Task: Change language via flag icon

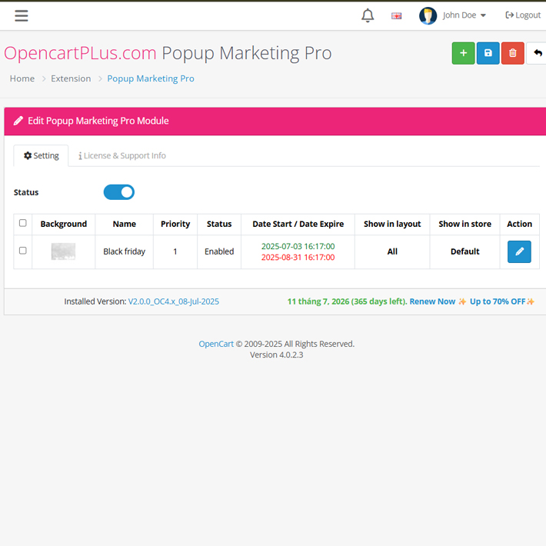Action: click(396, 15)
